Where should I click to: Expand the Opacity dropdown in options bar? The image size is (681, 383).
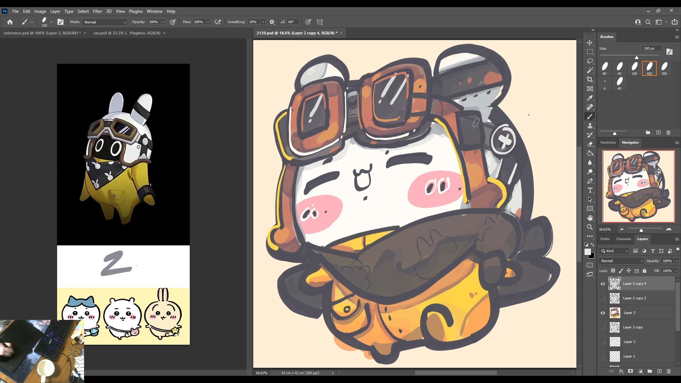point(163,22)
